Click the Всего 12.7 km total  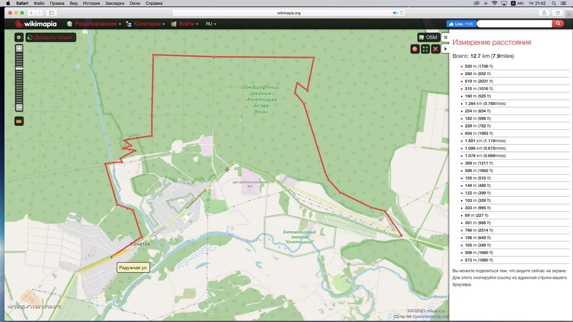[483, 56]
